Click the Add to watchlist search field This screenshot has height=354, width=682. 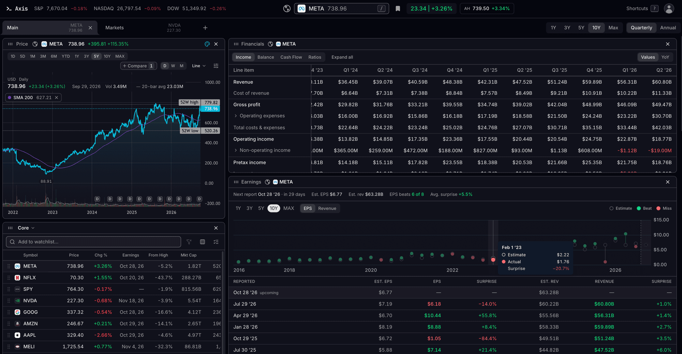(x=93, y=242)
